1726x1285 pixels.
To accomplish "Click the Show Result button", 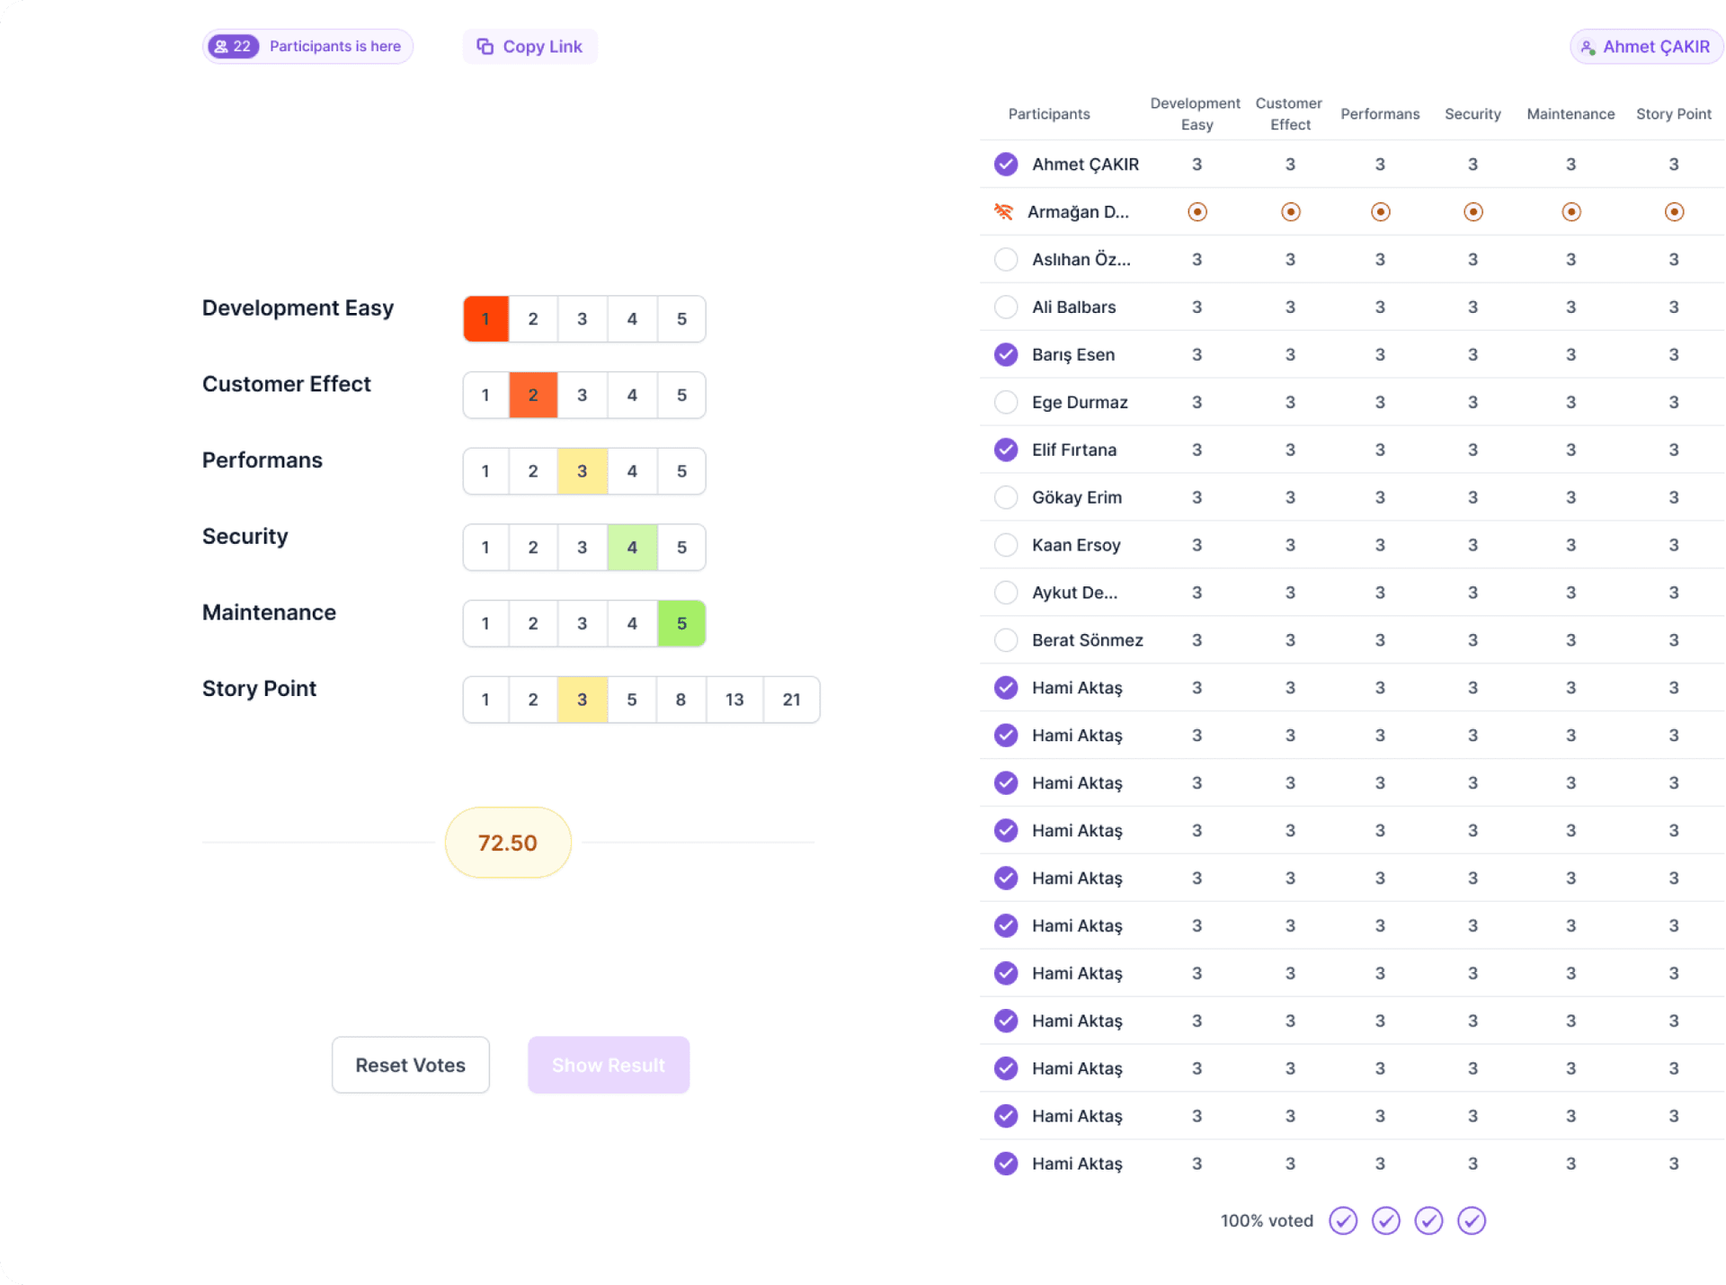I will 608,1066.
